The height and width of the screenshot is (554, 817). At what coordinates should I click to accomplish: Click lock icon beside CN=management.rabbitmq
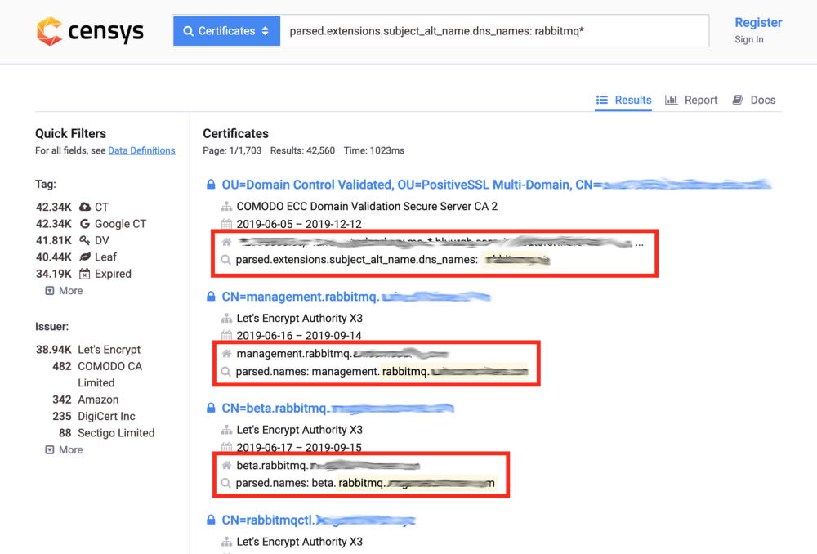tap(211, 297)
